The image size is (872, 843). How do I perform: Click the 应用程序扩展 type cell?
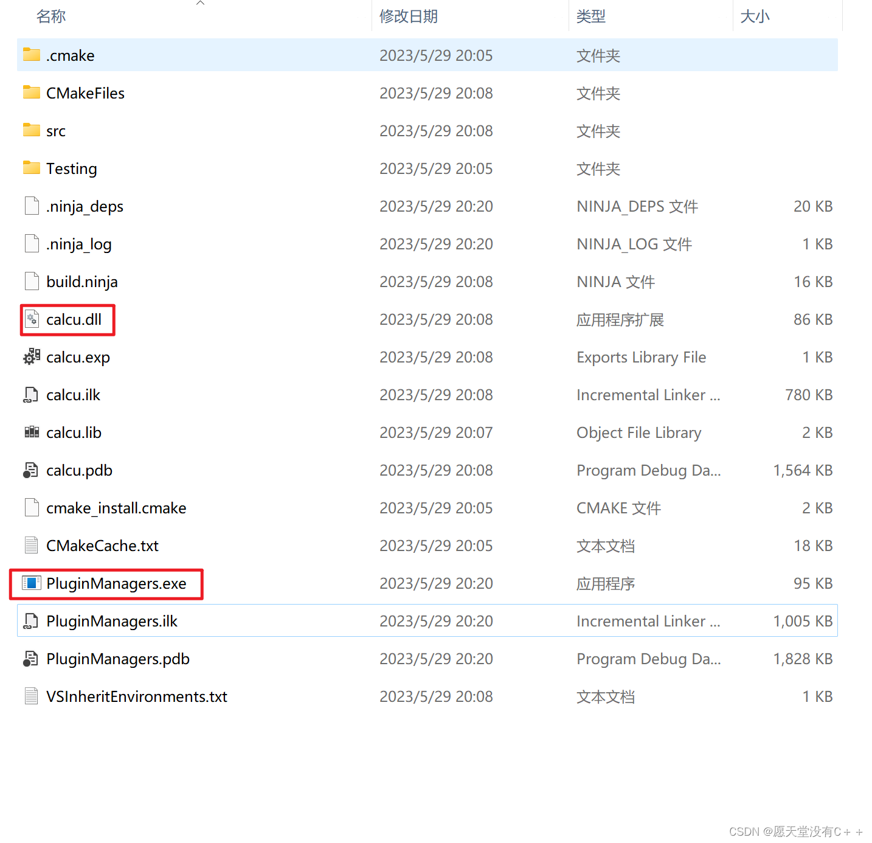[x=620, y=319]
